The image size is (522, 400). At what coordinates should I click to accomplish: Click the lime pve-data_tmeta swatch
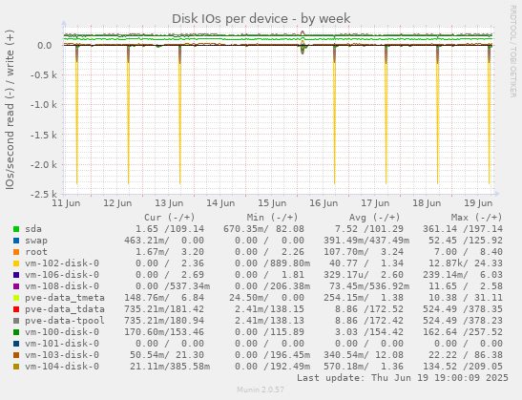tap(16, 298)
